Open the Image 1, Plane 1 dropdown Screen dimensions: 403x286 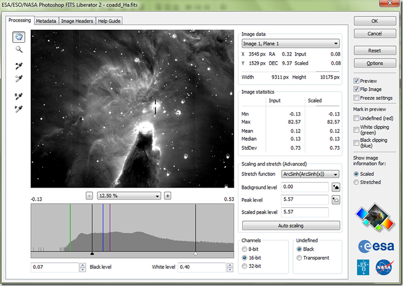coord(291,43)
